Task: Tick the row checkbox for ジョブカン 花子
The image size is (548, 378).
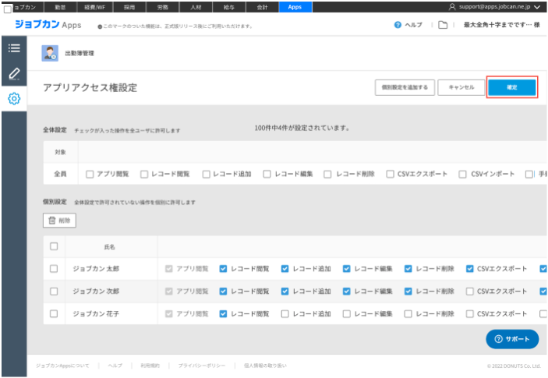Action: 54,314
